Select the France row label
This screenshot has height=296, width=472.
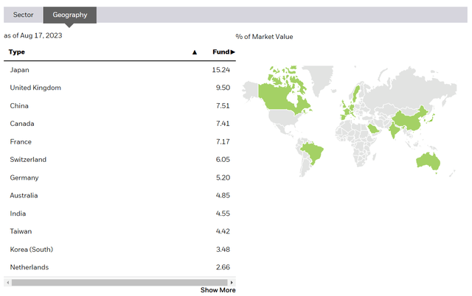[x=21, y=141]
